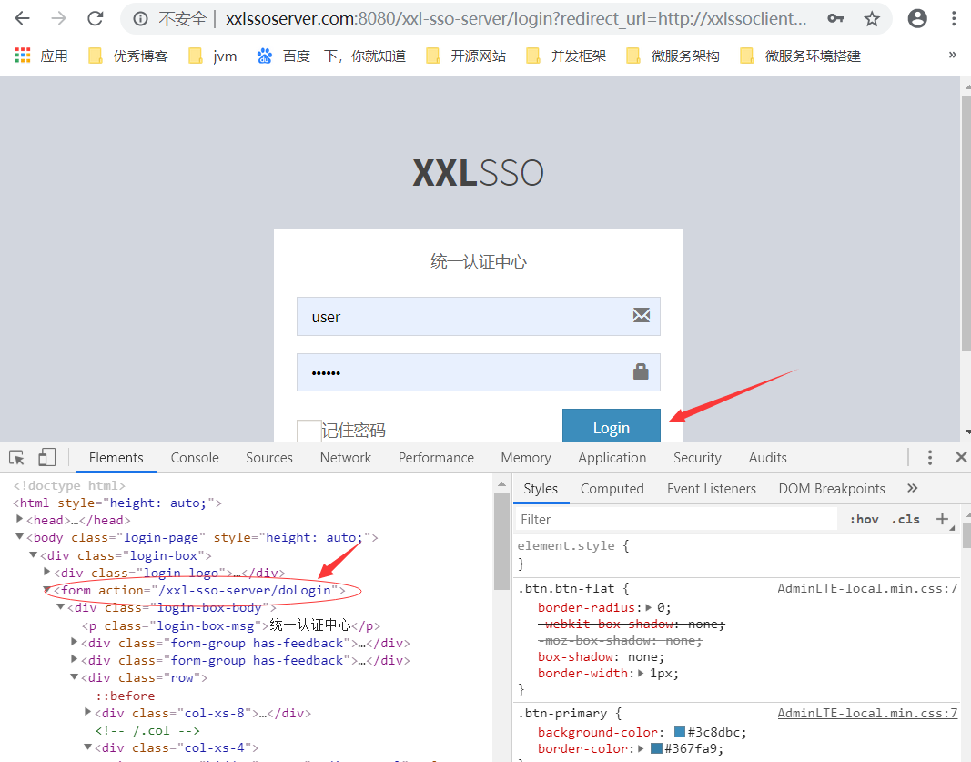This screenshot has height=762, width=971.
Task: Select the inspect element tool in DevTools
Action: click(15, 457)
